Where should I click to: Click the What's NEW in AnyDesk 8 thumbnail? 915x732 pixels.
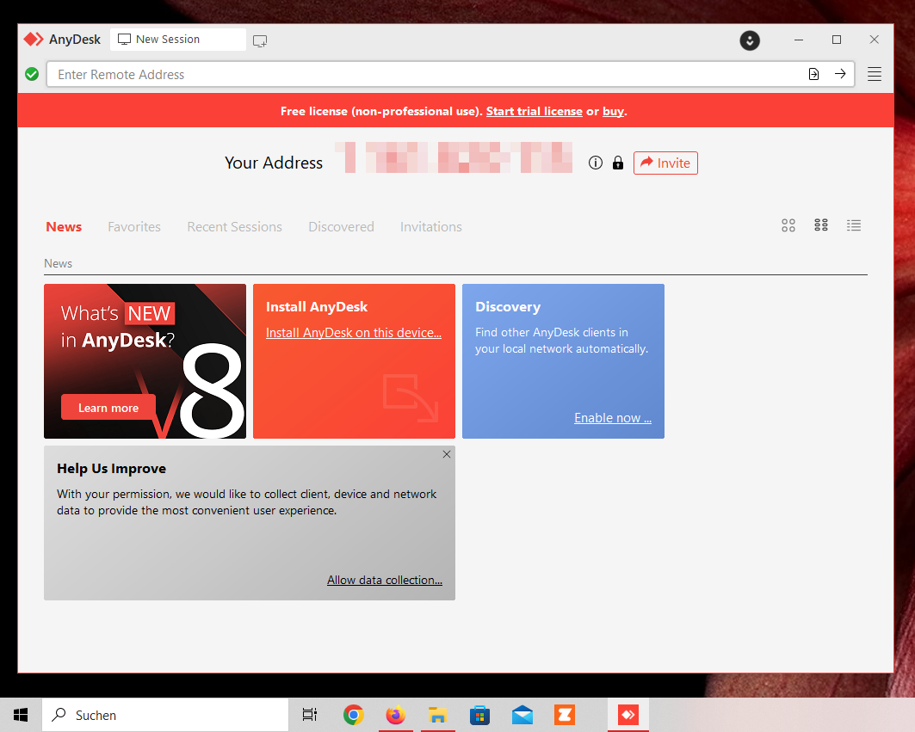pyautogui.click(x=145, y=361)
